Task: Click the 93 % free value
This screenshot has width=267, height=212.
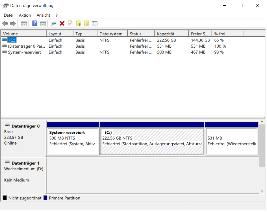Action: click(x=219, y=52)
